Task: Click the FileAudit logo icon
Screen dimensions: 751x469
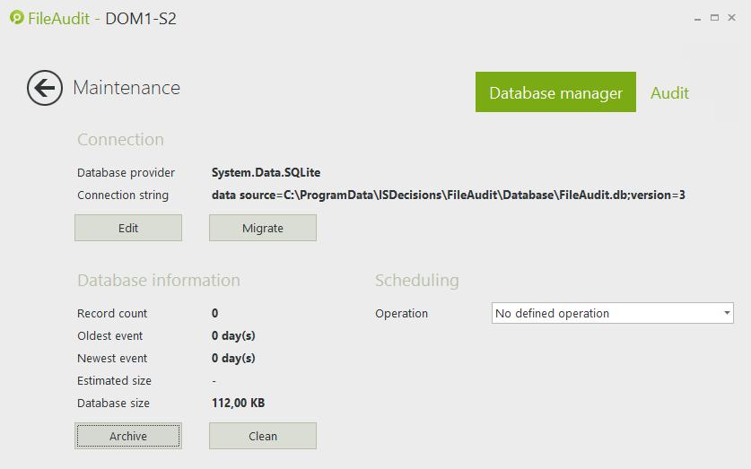Action: tap(16, 18)
